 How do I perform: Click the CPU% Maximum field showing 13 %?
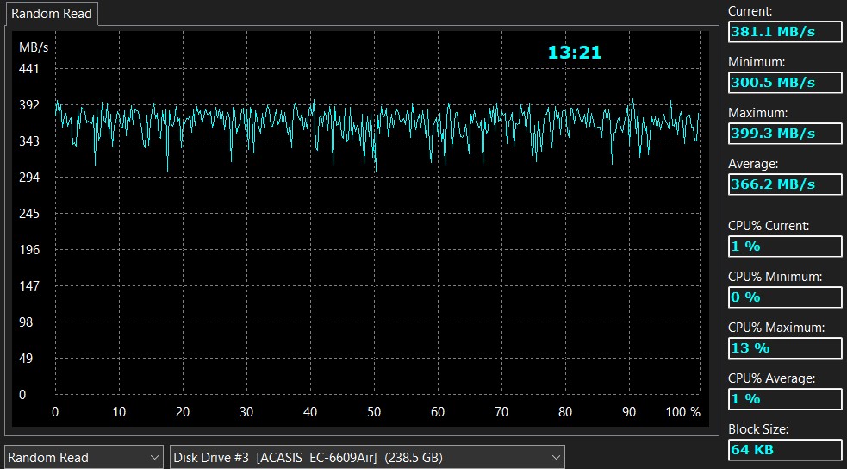pos(784,348)
